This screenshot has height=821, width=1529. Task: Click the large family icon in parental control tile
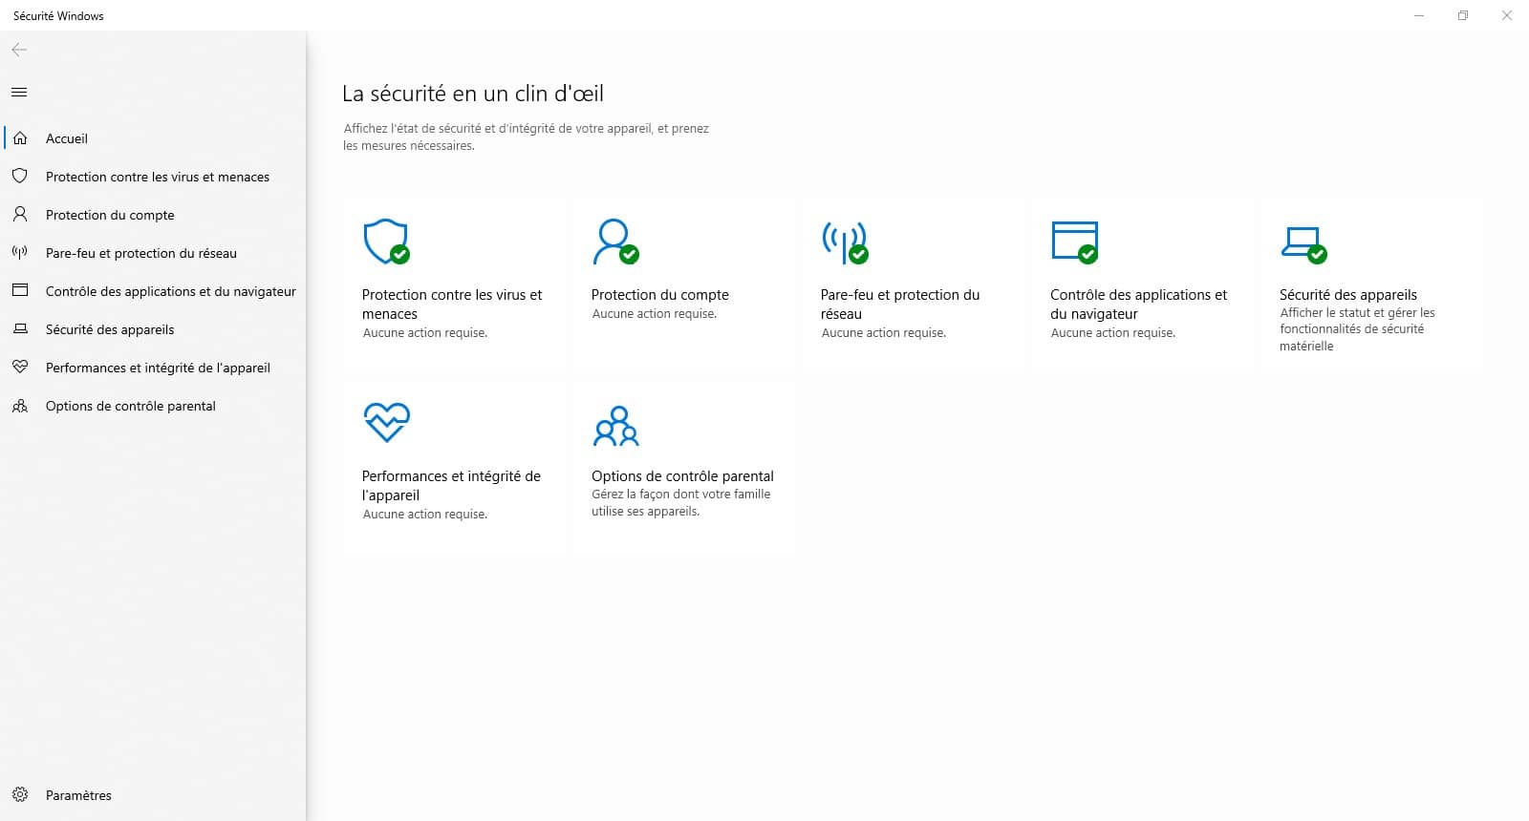point(616,426)
